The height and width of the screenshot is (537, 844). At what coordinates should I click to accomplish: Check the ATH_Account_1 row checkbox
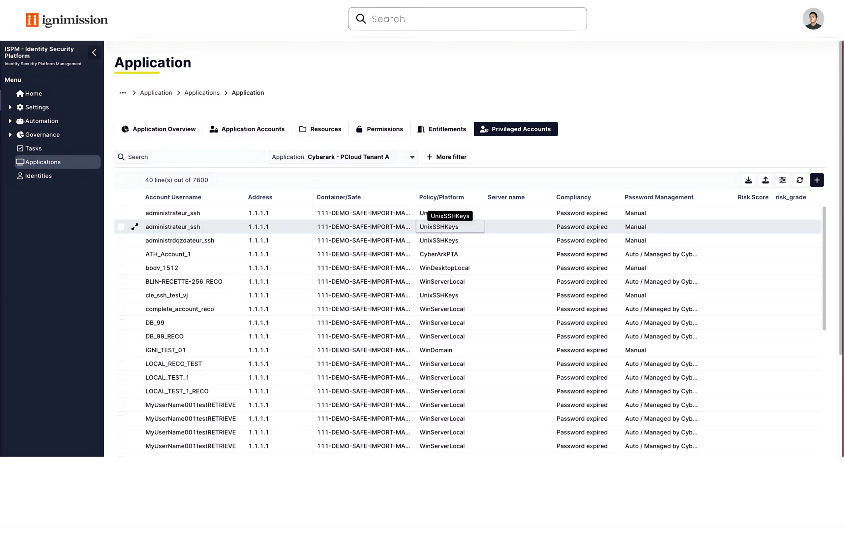(x=121, y=254)
